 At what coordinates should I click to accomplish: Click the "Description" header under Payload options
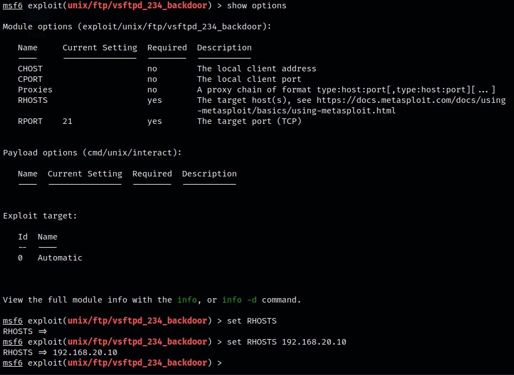pos(210,174)
